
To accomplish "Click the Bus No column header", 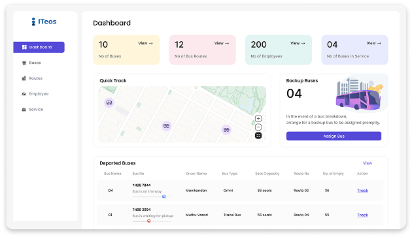I will [x=138, y=174].
